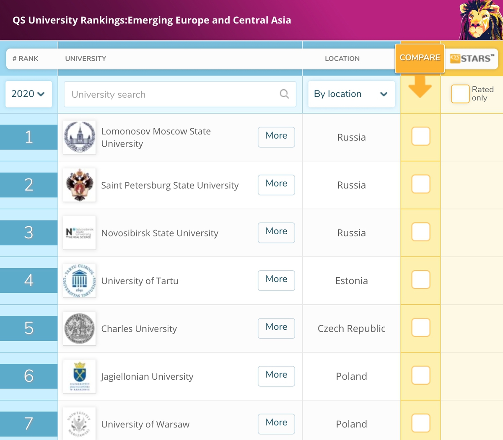Open the Lomonosov Moscow State University link

pos(156,137)
